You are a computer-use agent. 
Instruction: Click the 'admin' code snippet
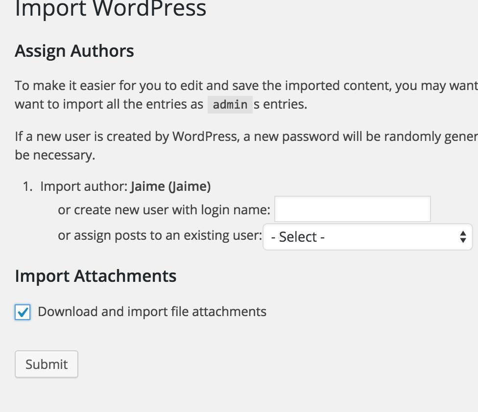230,105
